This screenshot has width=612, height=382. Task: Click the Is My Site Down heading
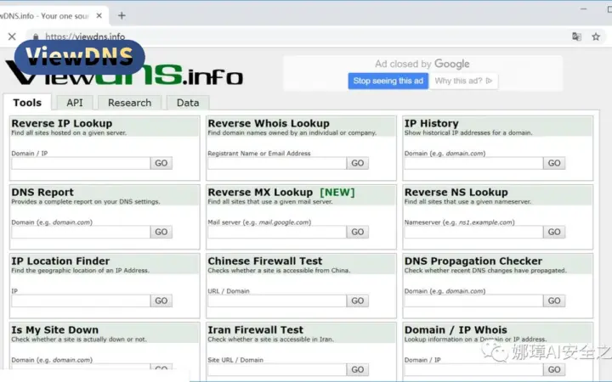[x=54, y=329]
